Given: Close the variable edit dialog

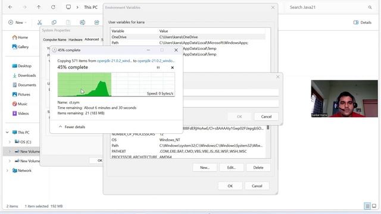Looking at the screenshot, I should (278, 77).
